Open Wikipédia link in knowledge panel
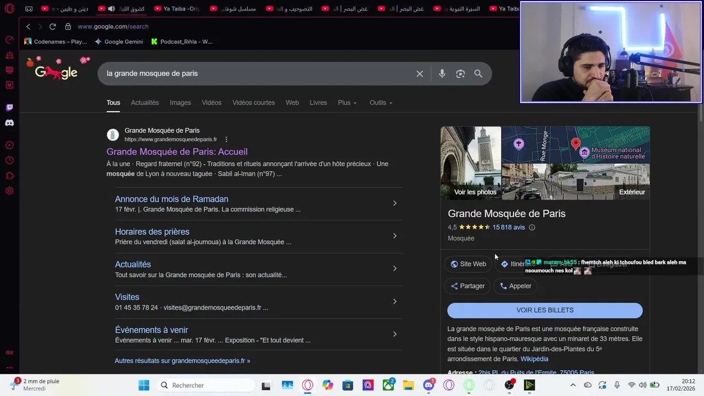This screenshot has width=704, height=396. (535, 359)
